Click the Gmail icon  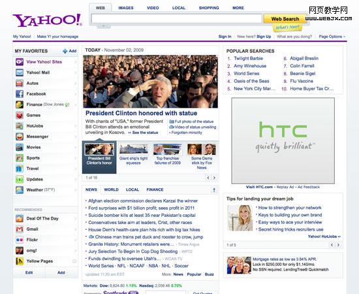pyautogui.click(x=20, y=229)
